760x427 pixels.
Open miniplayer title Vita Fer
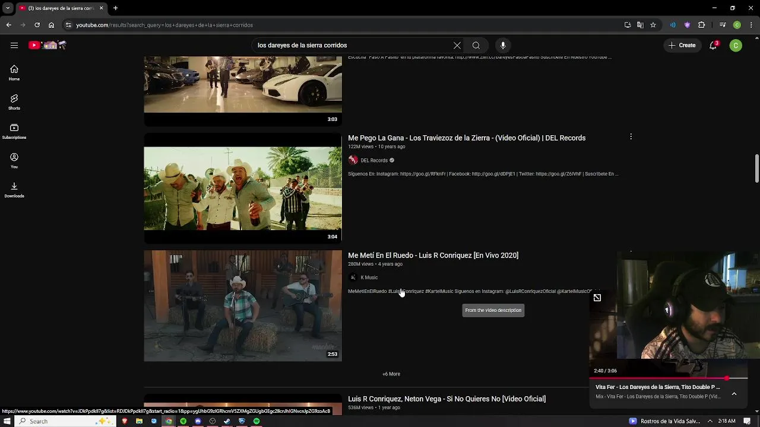[657, 387]
